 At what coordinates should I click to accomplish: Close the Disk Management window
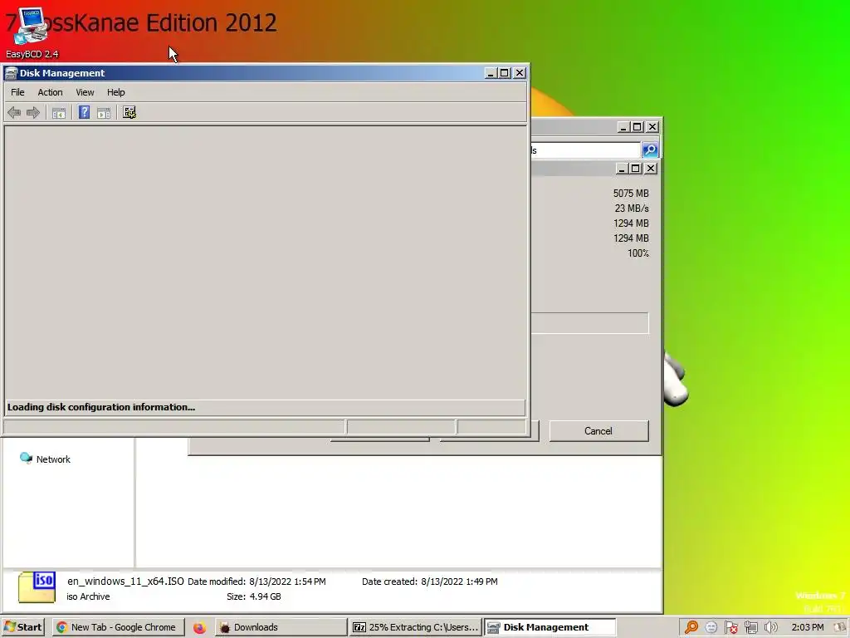coord(520,73)
